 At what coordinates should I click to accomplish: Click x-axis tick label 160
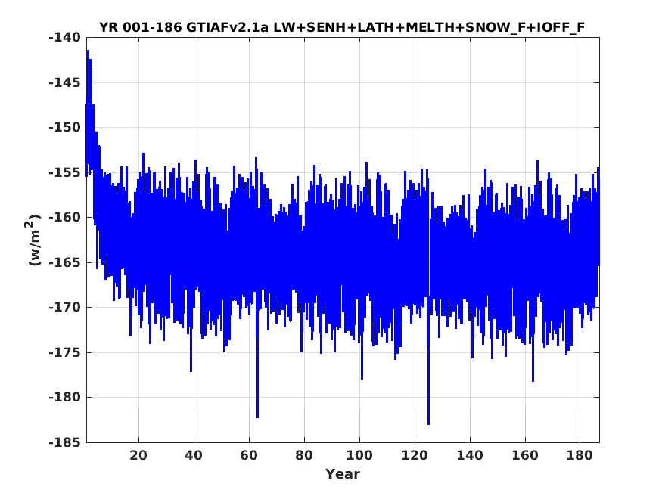[525, 455]
